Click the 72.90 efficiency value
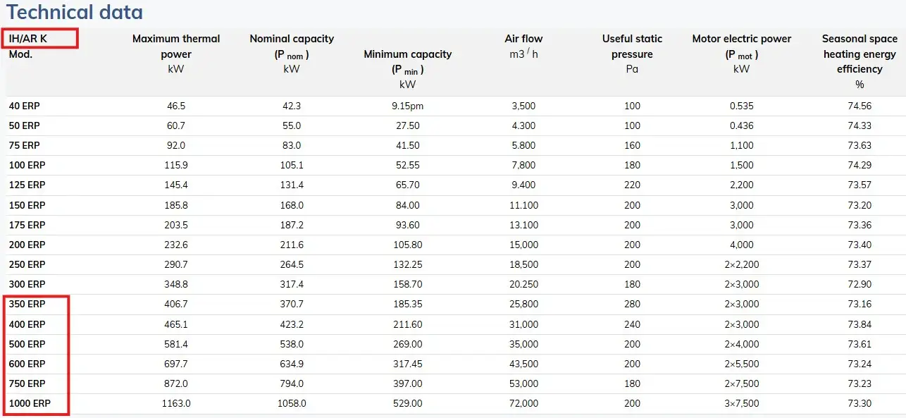Image resolution: width=906 pixels, height=418 pixels. [860, 284]
